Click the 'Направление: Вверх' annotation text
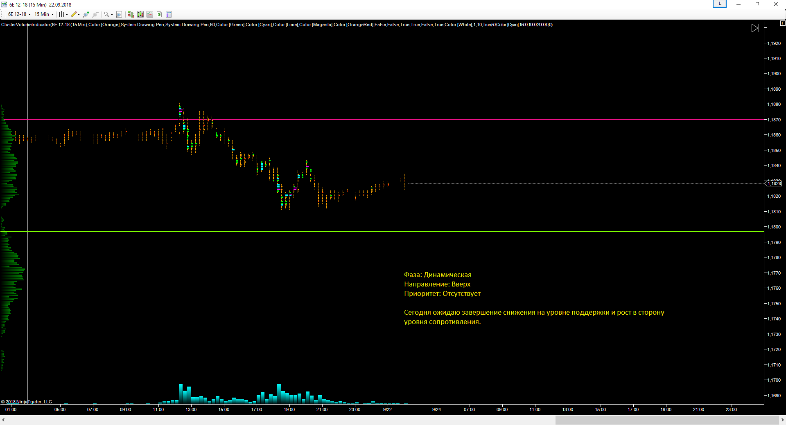The width and height of the screenshot is (786, 425). click(x=437, y=284)
